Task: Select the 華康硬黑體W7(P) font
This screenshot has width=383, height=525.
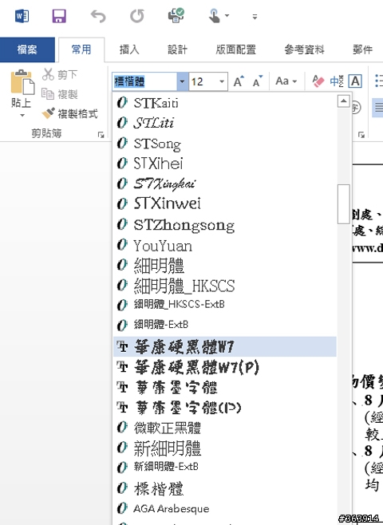Action: 225,367
